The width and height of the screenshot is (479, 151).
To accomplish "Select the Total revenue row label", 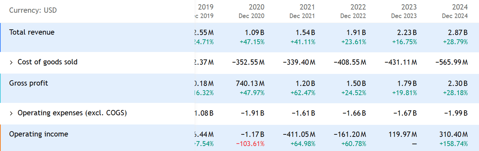I will pos(32,32).
